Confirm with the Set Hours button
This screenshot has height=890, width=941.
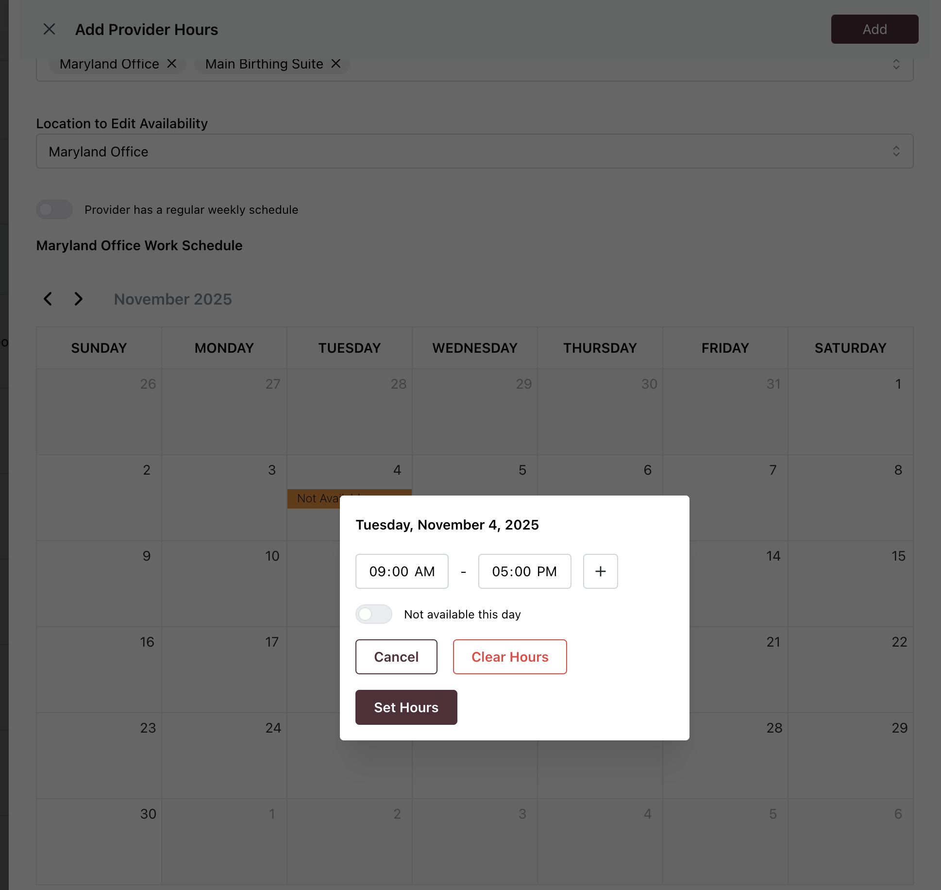(406, 707)
